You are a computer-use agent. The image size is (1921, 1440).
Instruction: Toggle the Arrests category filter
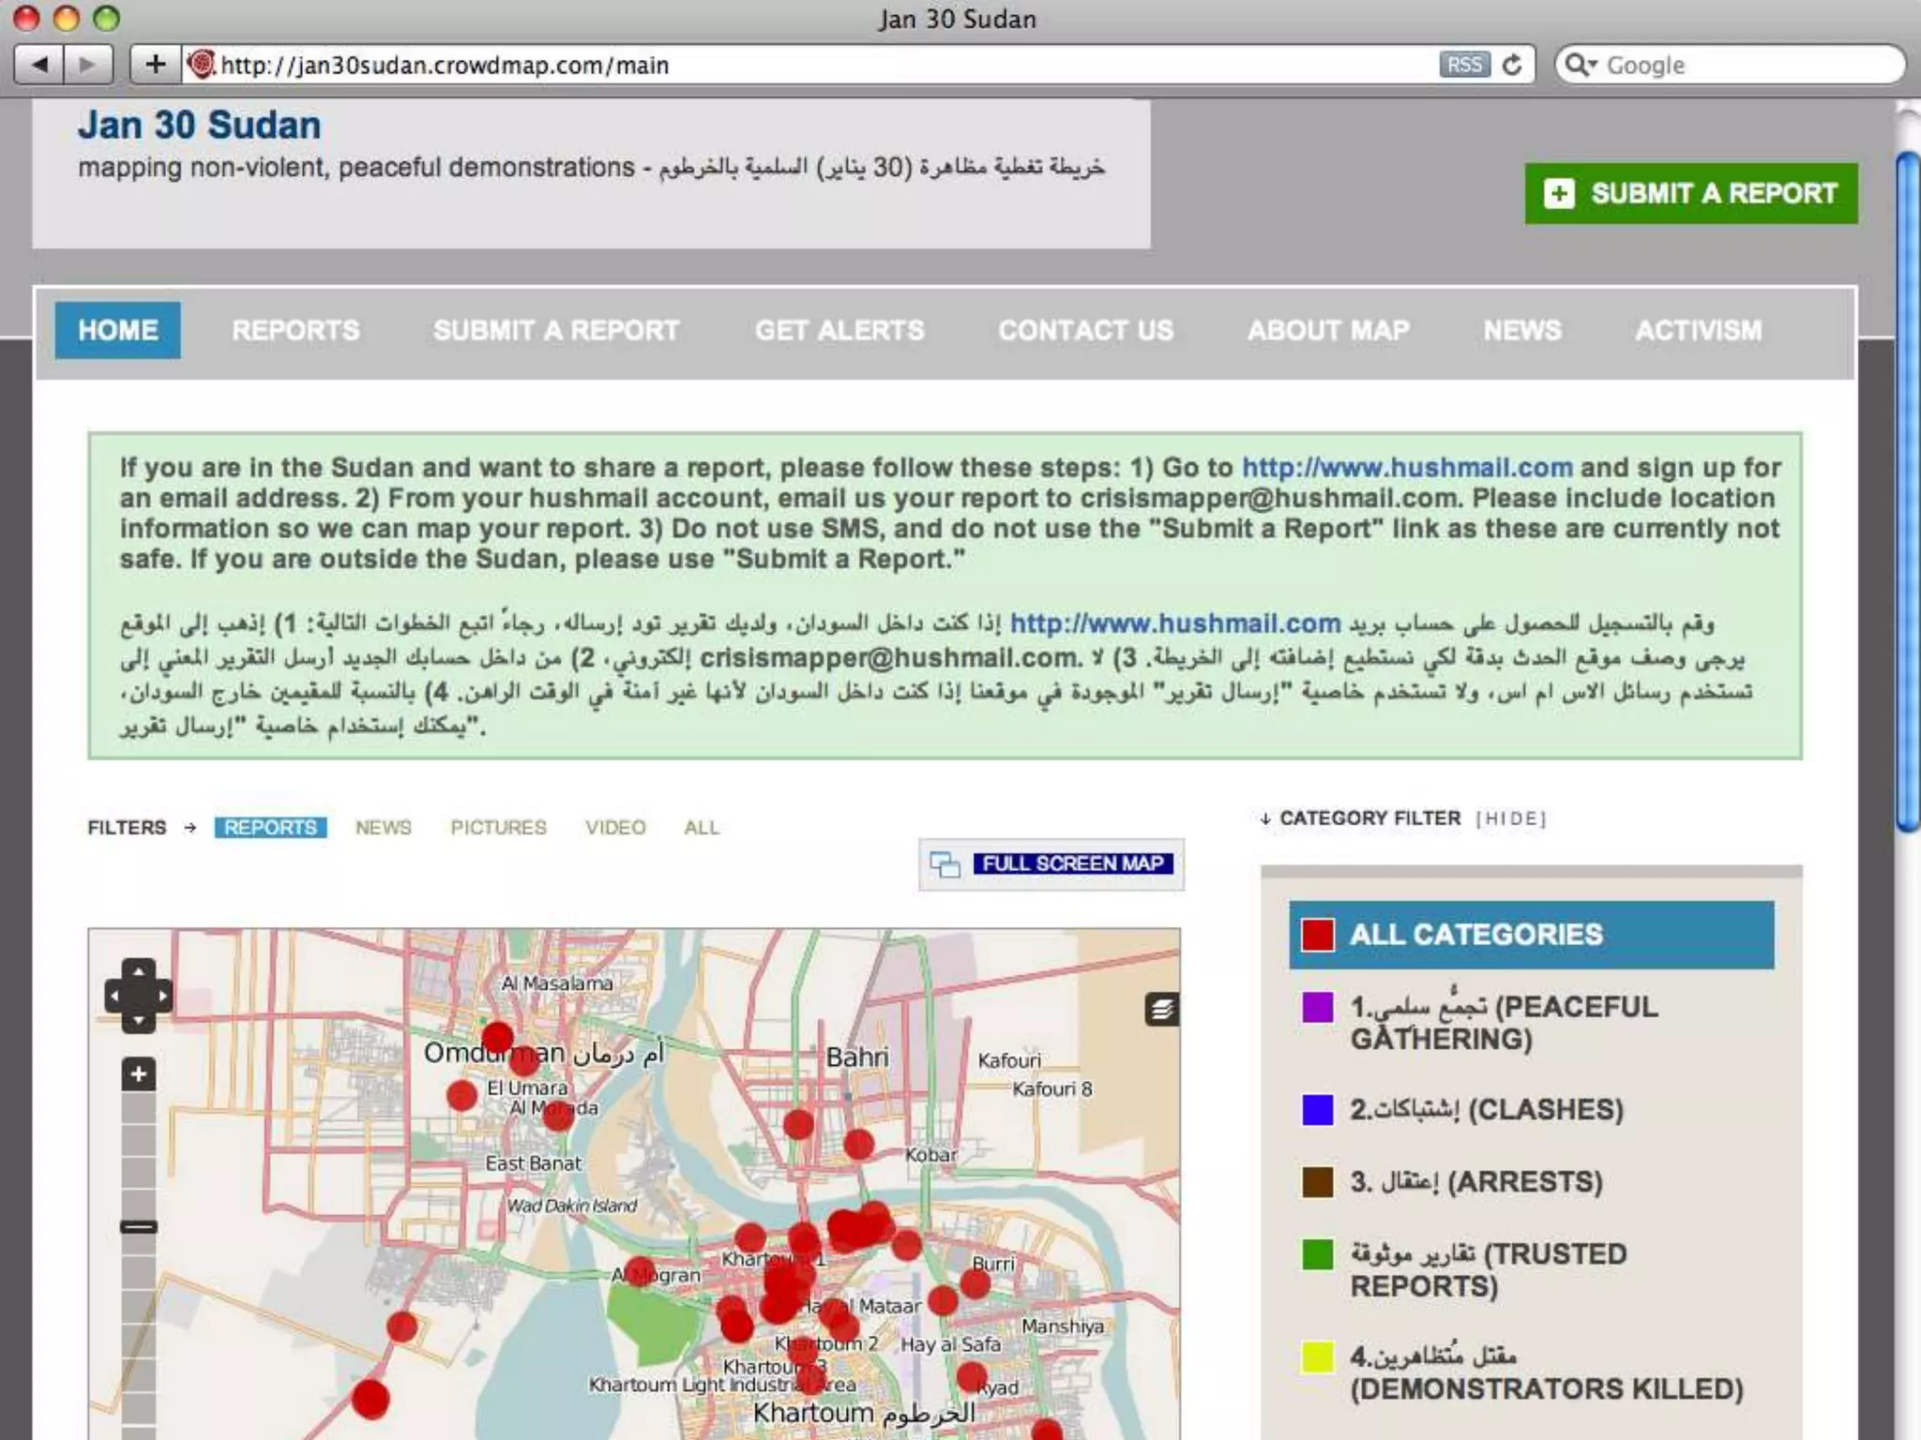click(x=1476, y=1182)
